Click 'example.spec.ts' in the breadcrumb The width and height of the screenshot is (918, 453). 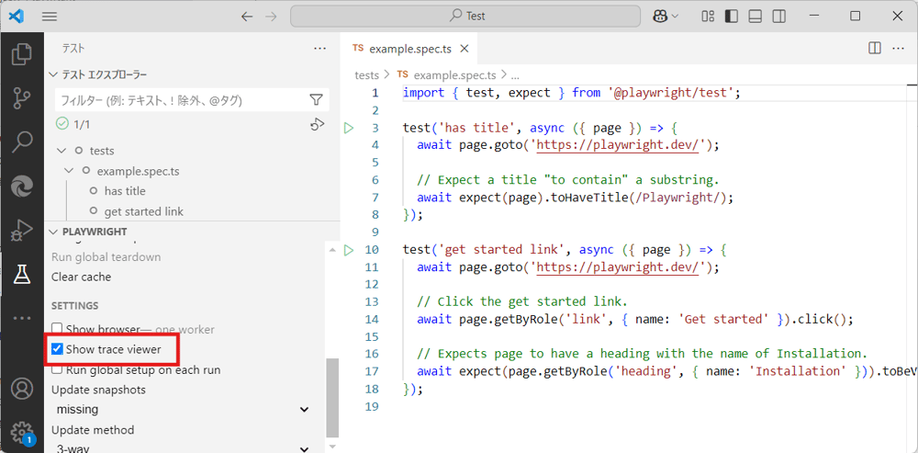pos(455,75)
